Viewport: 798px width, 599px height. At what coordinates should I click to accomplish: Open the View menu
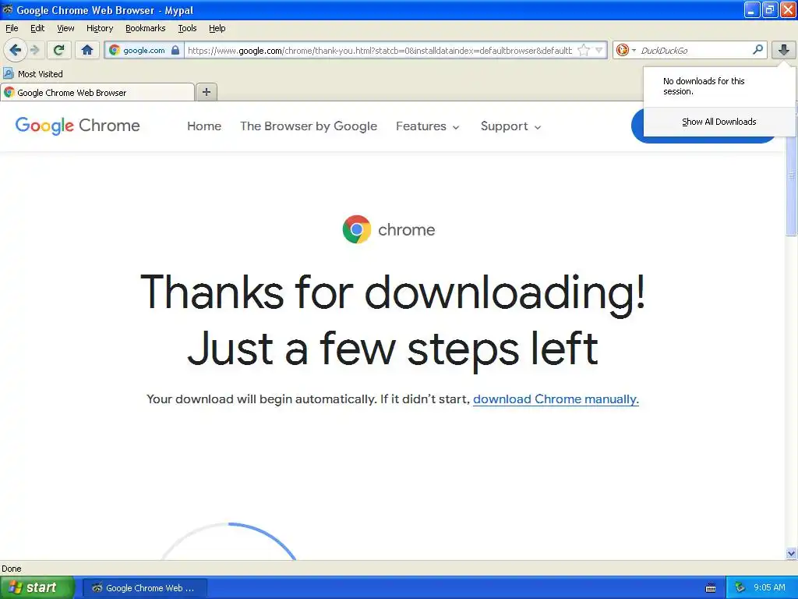pos(65,28)
